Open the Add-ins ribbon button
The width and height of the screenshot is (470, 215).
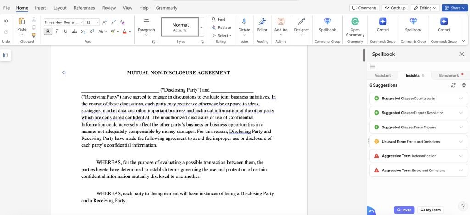click(281, 24)
